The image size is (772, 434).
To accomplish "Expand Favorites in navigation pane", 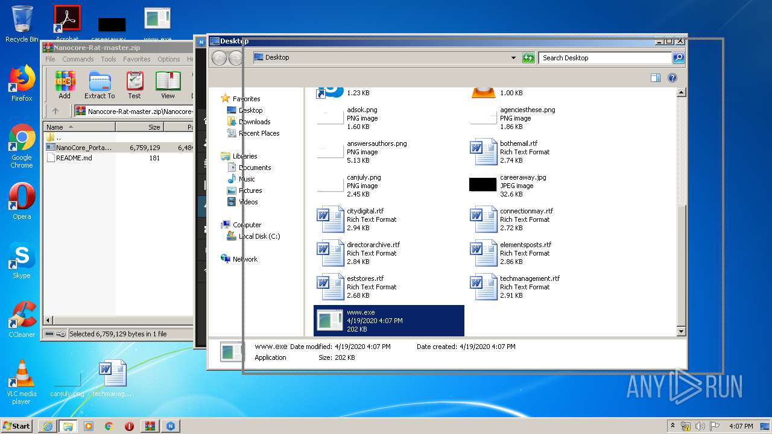I will tap(246, 99).
